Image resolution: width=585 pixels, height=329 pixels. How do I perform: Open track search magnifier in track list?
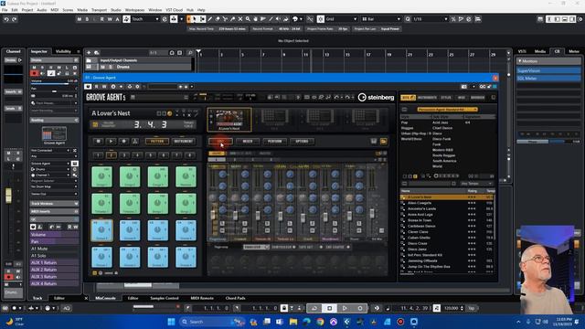[190, 53]
